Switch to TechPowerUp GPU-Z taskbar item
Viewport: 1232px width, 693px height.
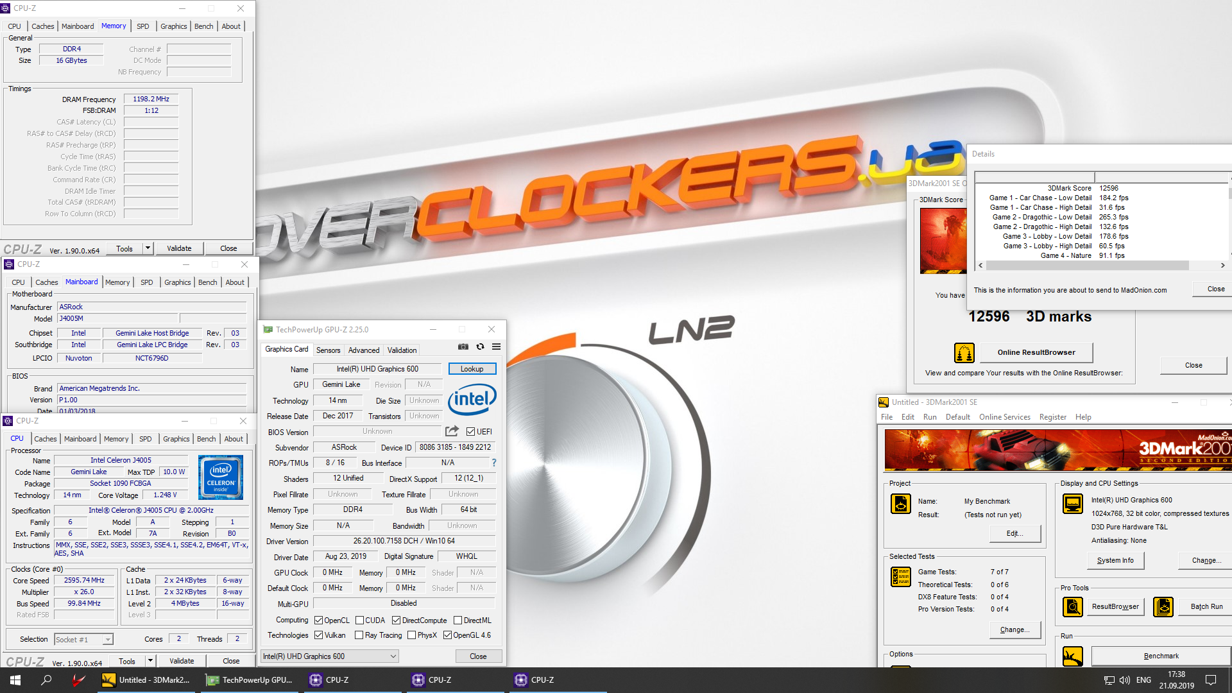[249, 680]
